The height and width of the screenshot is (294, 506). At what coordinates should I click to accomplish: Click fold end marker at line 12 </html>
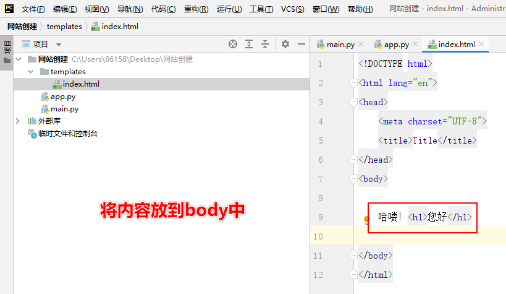(x=353, y=274)
